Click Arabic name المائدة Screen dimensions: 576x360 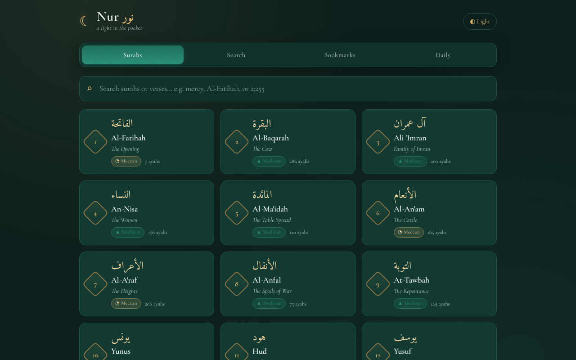click(x=262, y=194)
